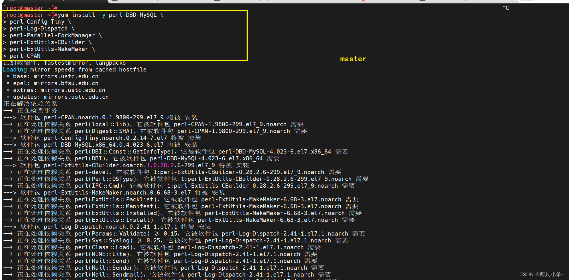Click the '* base: mirrors.ustc.edu.cn' line
The image size is (569, 280).
pos(52,76)
